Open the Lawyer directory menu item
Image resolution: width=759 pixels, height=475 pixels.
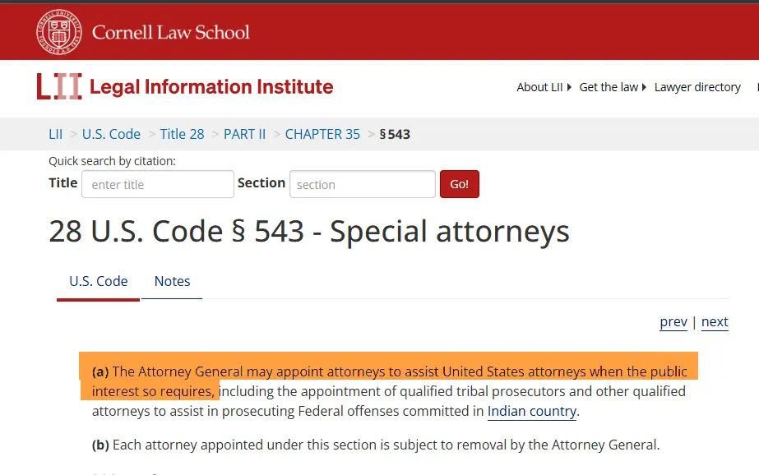(x=697, y=87)
